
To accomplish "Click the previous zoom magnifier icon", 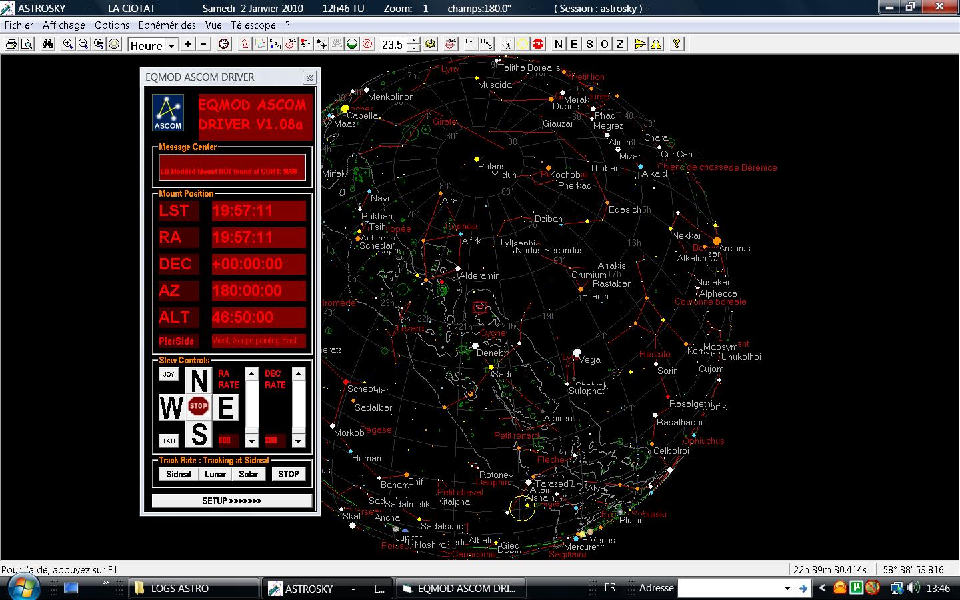I will click(99, 44).
